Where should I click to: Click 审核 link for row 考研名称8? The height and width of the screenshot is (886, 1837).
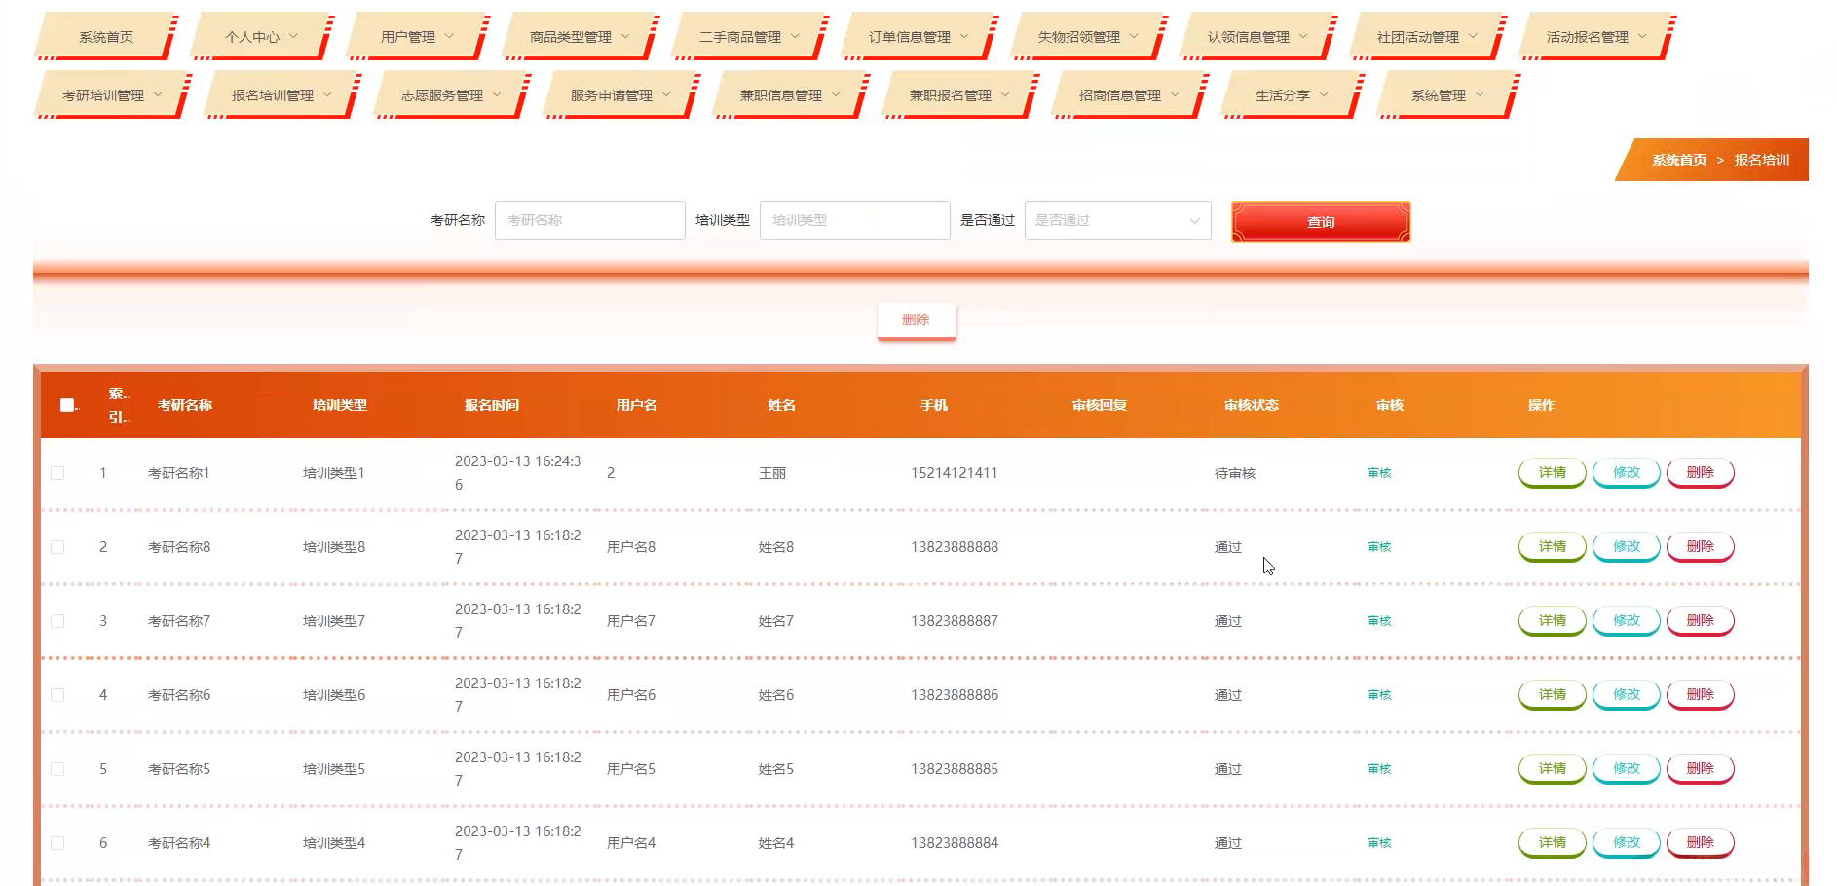[1379, 547]
